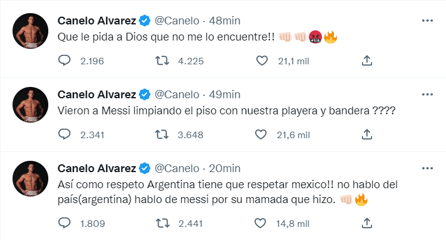
Task: Open the profile picture on the 20min tweet
Action: coord(30,178)
